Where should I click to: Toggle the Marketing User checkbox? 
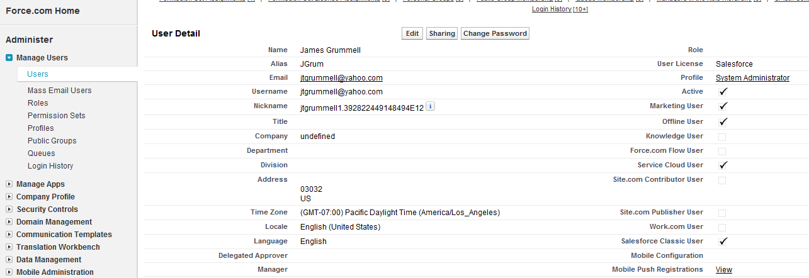(723, 106)
